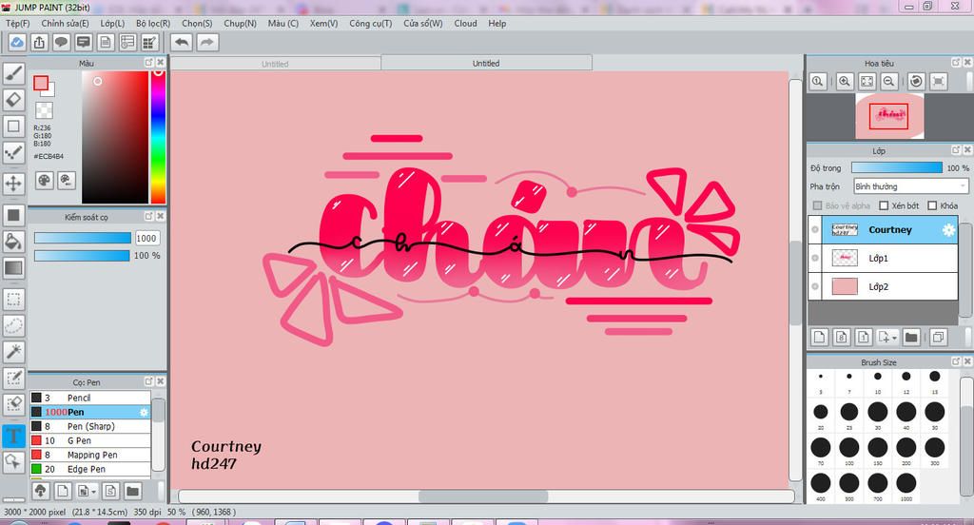Create a new layer in layer panel
The width and height of the screenshot is (974, 525).
819,337
